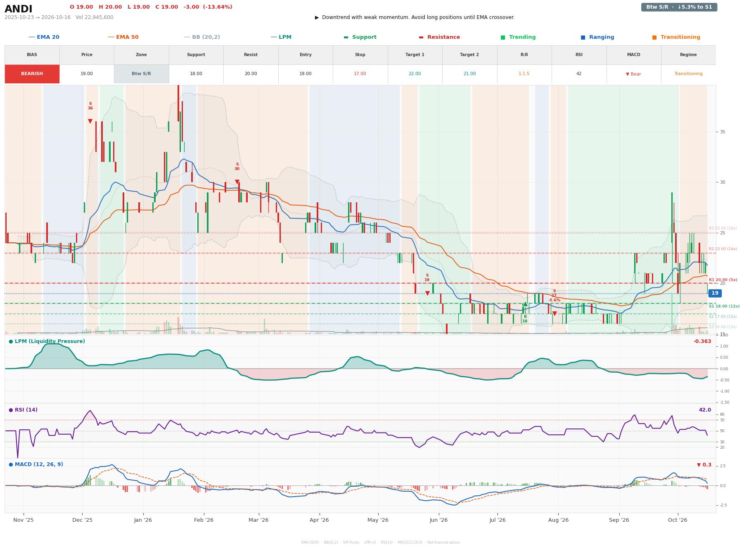Screen dimensions: 744x549
Task: Click the R1 20.00 (5x) resistance label
Action: (x=723, y=280)
